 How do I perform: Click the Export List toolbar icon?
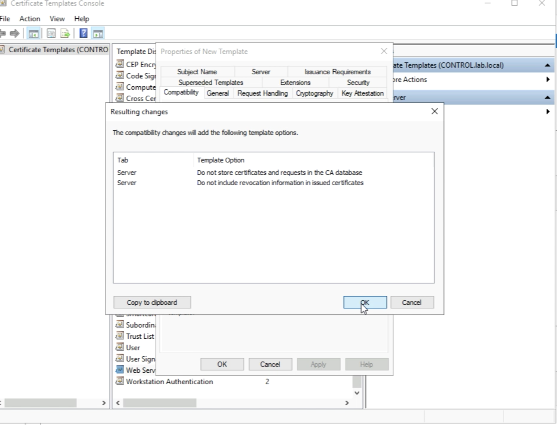click(x=65, y=33)
